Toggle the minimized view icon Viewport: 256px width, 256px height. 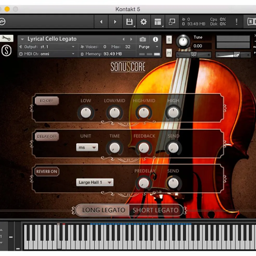click(172, 22)
